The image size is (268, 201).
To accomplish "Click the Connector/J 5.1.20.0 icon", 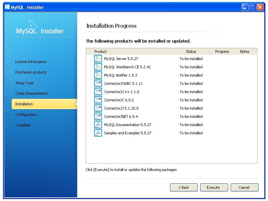I will [98, 108].
